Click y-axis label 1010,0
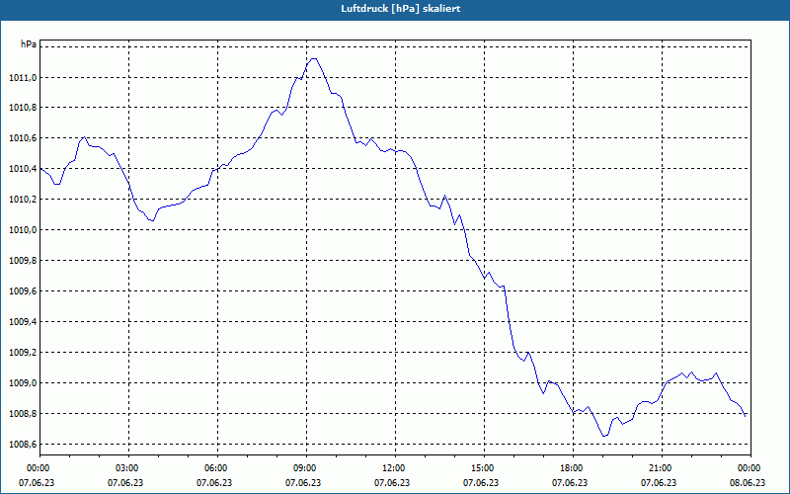This screenshot has height=494, width=790. click(23, 230)
